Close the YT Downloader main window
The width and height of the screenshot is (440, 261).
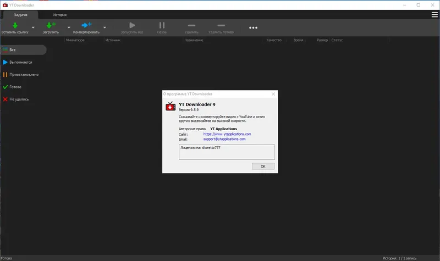[x=433, y=5]
